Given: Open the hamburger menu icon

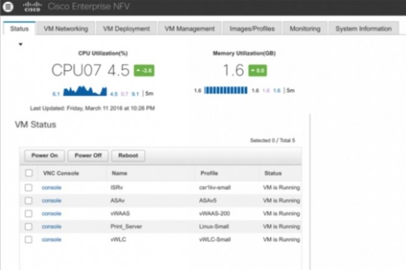Looking at the screenshot, I should click(x=7, y=6).
